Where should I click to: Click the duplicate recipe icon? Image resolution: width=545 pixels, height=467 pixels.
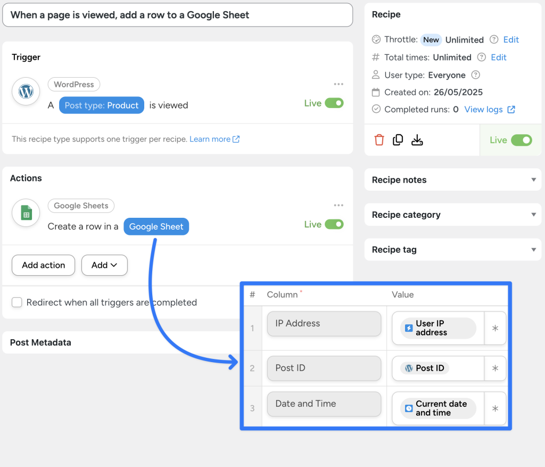point(398,140)
